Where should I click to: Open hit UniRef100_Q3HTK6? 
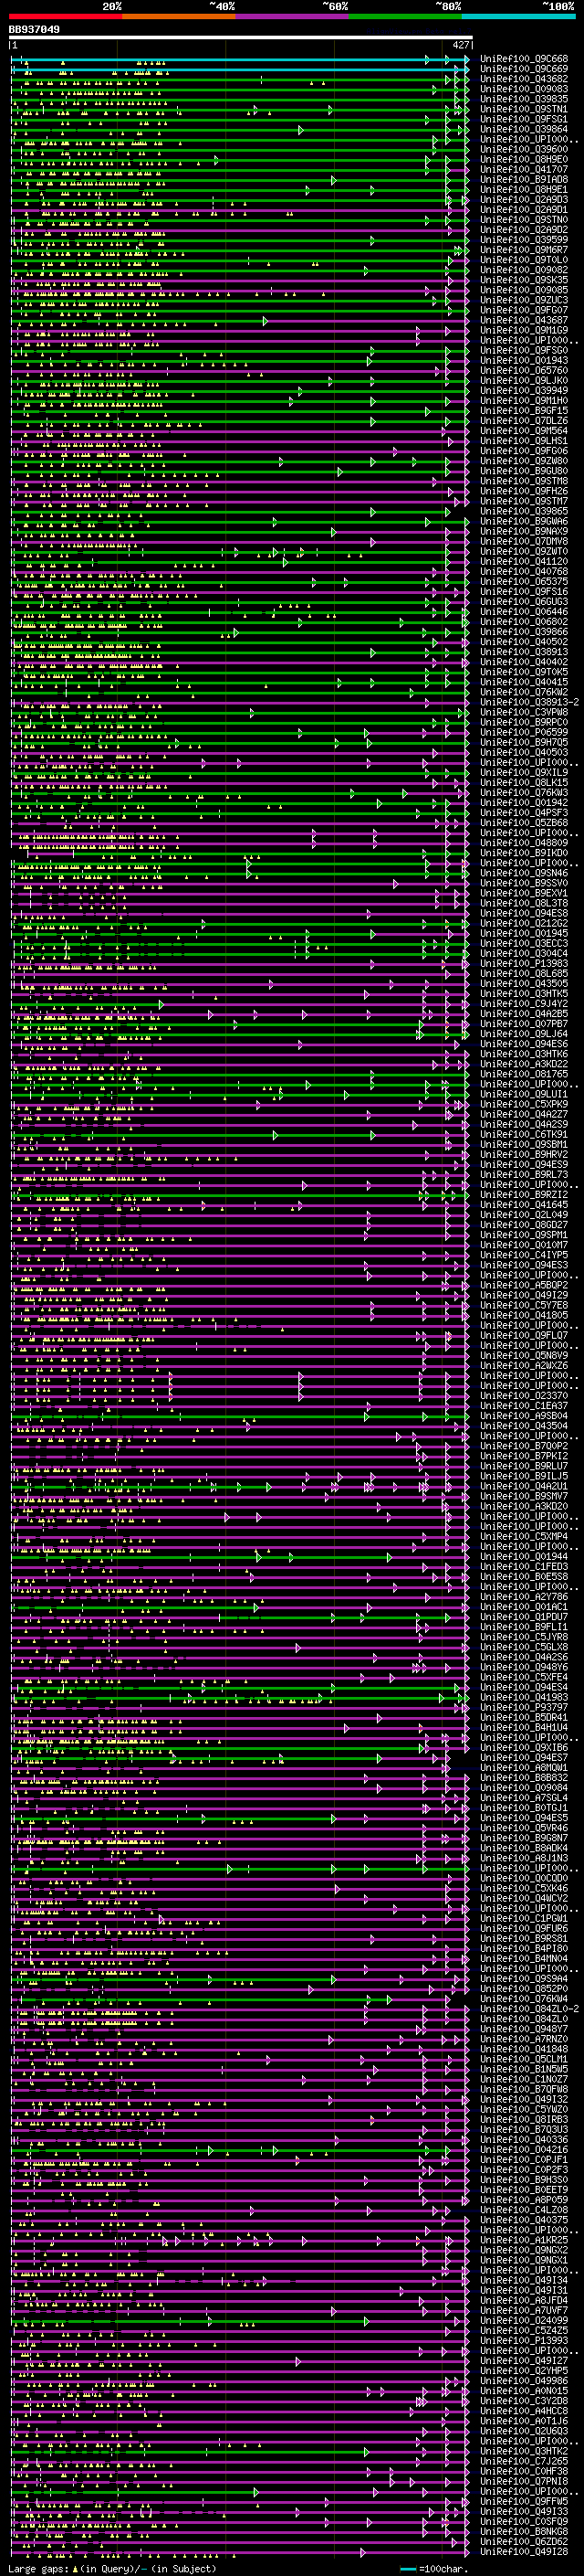tap(523, 1054)
